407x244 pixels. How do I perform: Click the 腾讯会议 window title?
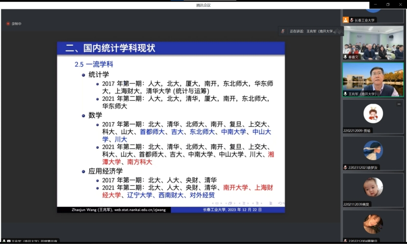203,5
